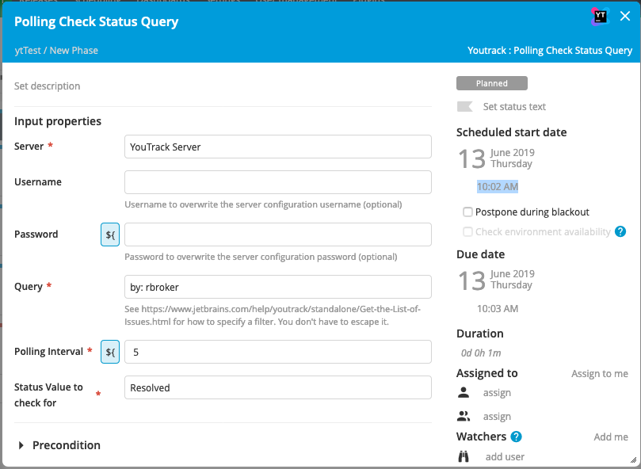This screenshot has width=641, height=469.
Task: Edit the Polling Interval value
Action: pyautogui.click(x=278, y=352)
